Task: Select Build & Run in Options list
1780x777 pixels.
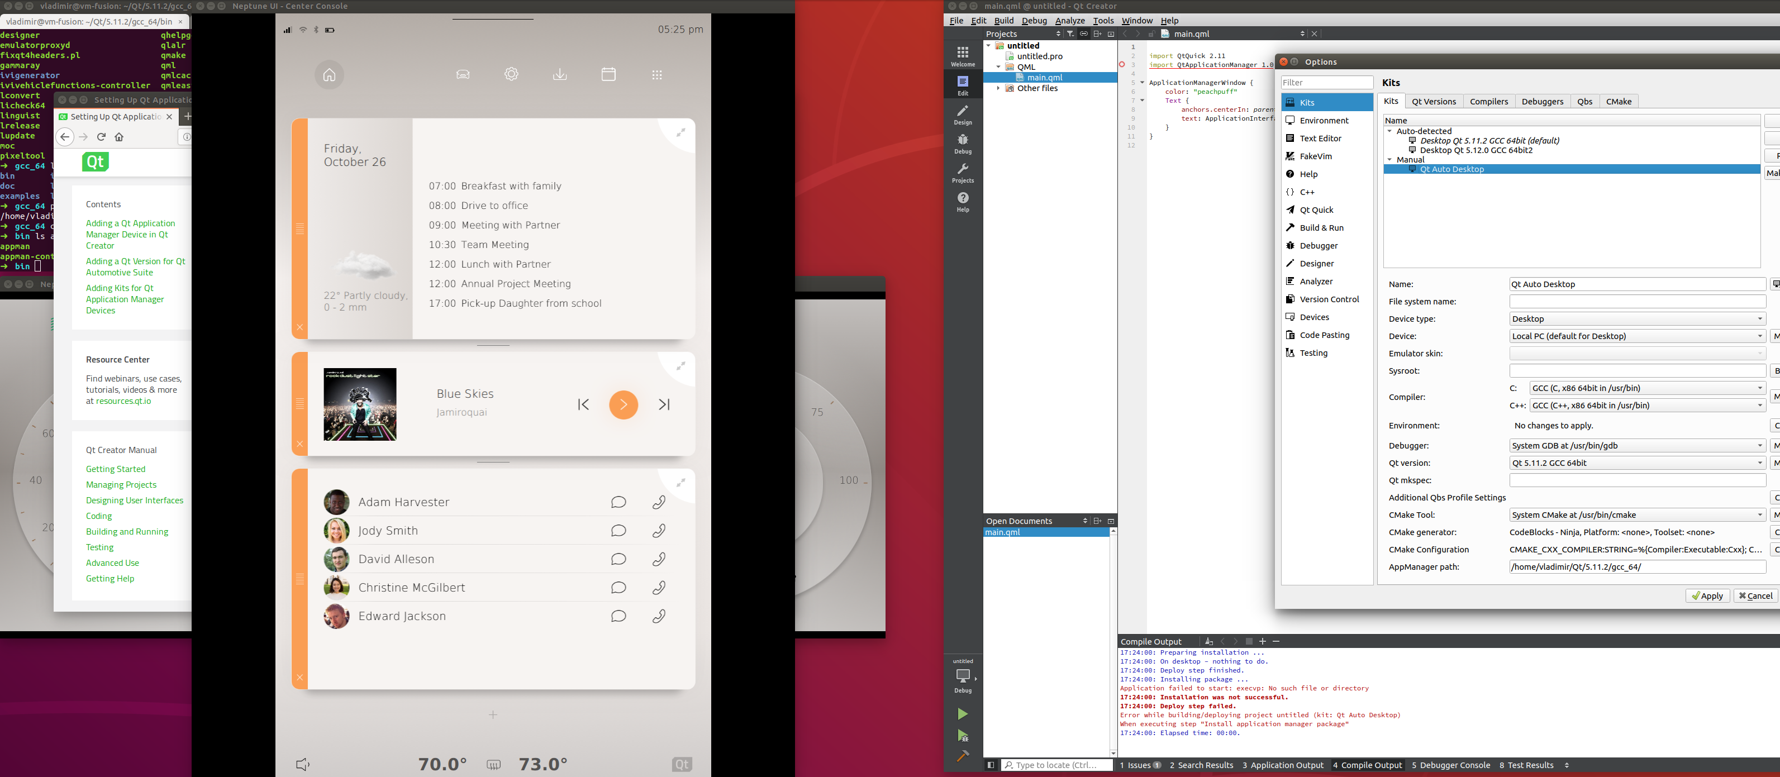Action: click(x=1321, y=228)
